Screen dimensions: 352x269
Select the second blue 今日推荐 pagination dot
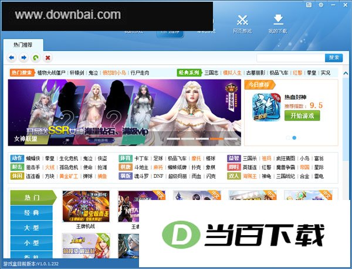(x=295, y=138)
